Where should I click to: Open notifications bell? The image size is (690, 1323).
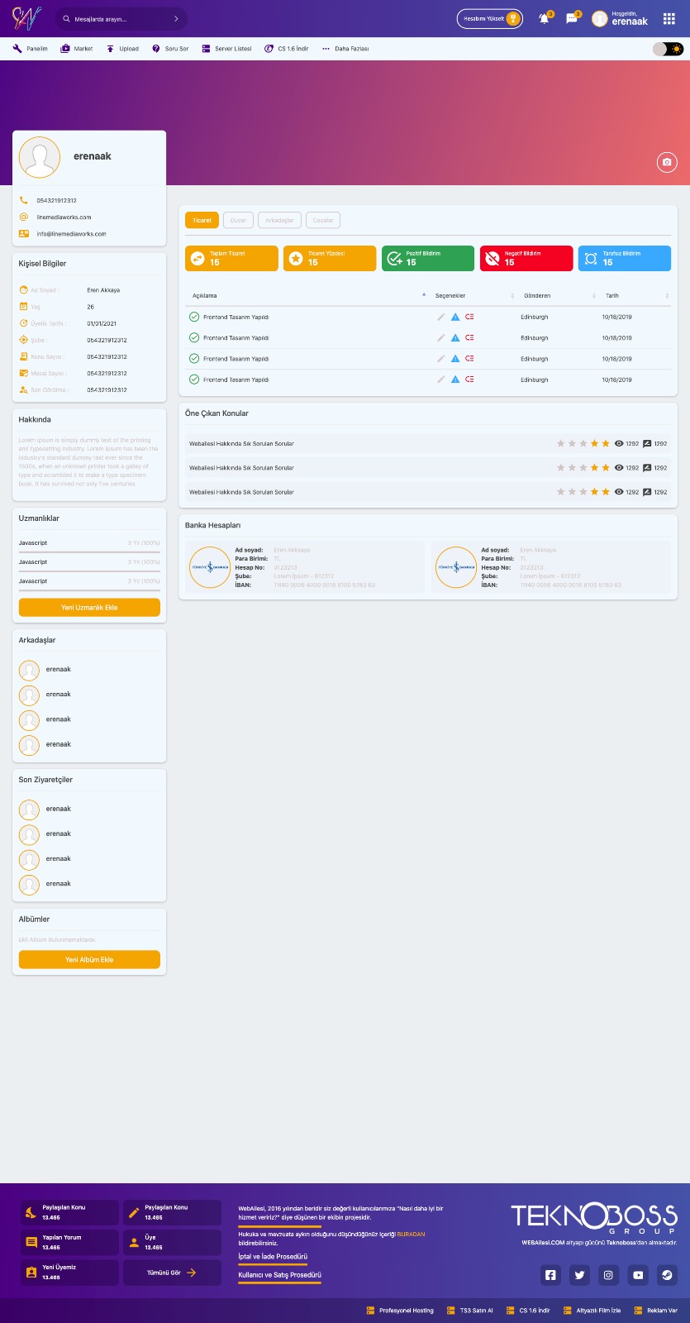[545, 18]
